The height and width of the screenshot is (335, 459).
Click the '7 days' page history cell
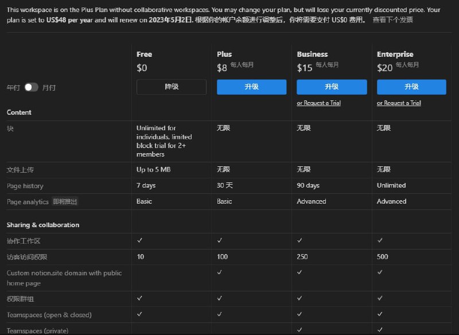[146, 185]
